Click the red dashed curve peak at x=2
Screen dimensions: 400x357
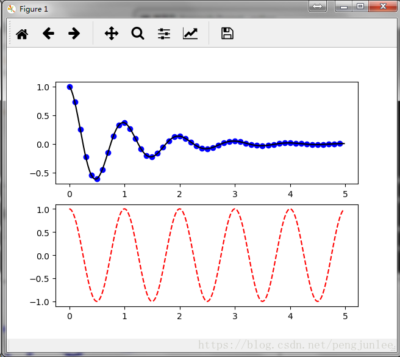point(180,209)
